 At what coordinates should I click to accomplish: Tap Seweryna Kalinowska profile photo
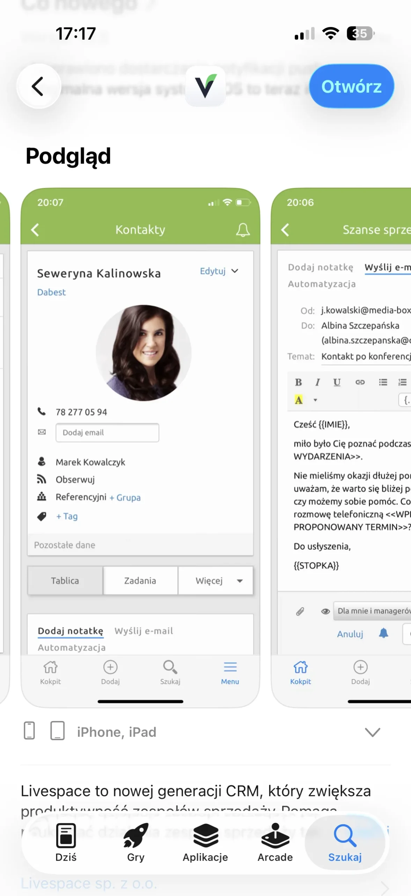(x=144, y=353)
